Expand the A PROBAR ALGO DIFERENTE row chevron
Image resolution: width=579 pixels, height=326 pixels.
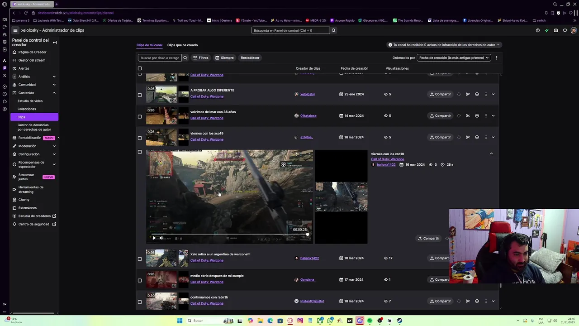(493, 94)
